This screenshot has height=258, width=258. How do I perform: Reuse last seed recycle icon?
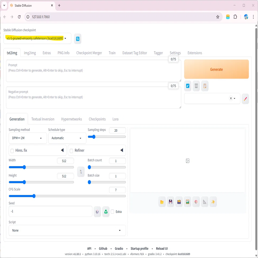(x=106, y=212)
